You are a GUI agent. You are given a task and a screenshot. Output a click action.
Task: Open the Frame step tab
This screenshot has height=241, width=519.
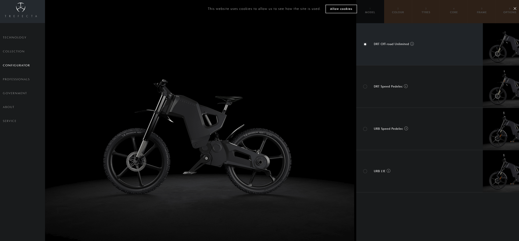pos(482,12)
